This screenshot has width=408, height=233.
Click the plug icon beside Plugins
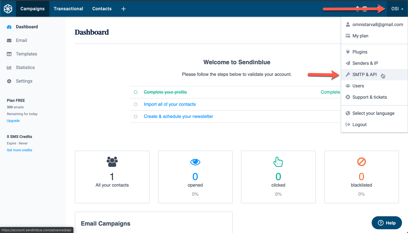coord(348,52)
